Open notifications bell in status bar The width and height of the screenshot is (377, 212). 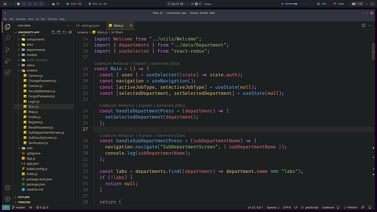pos(370,207)
